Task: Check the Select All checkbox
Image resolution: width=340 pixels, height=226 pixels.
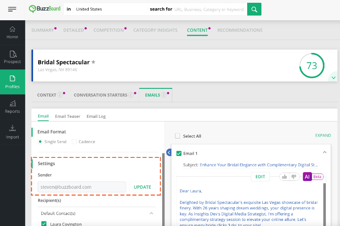Action: pos(178,136)
